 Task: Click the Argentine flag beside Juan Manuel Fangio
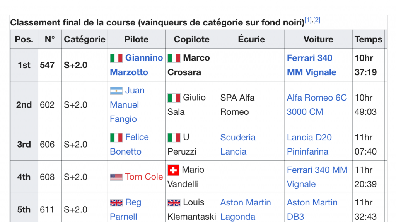tap(116, 91)
